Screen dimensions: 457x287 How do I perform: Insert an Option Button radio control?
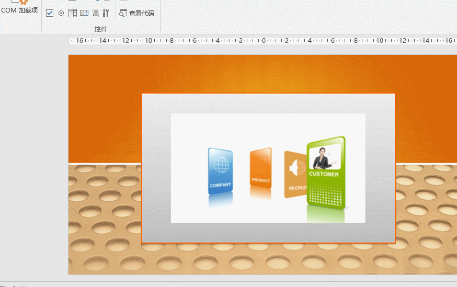coord(61,13)
